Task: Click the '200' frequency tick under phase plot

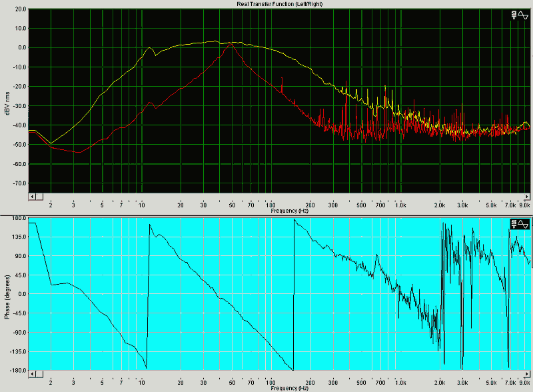Action: 310,383
